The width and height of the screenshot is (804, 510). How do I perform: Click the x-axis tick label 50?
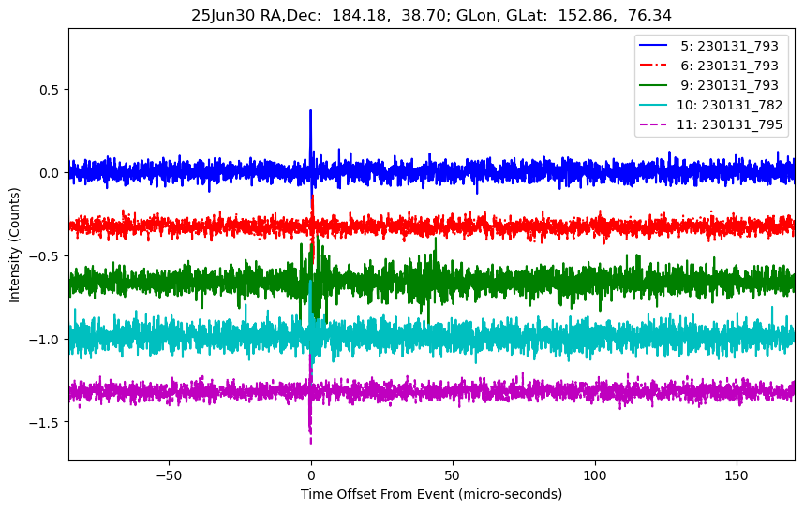(453, 475)
